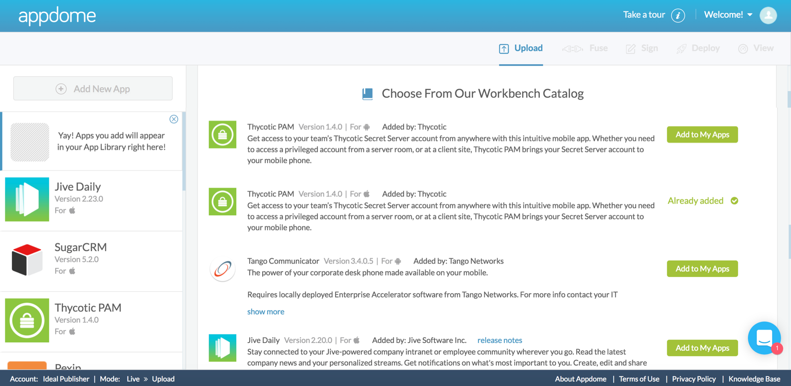The width and height of the screenshot is (791, 386).
Task: Select the Thycotic PAM icon in sidebar
Action: (27, 320)
